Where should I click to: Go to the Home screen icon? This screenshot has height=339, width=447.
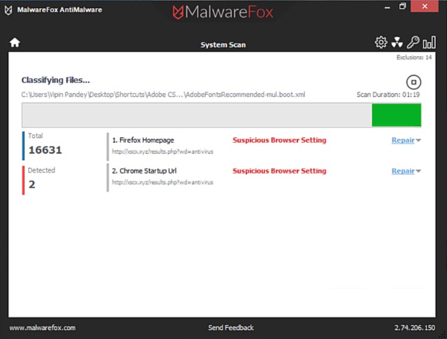[x=15, y=43]
